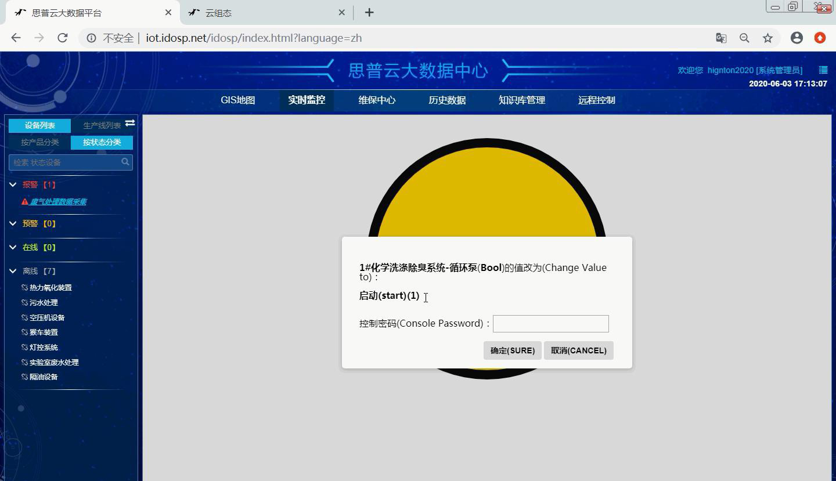Select the 按状态分类 classification button
Viewport: 836px width, 481px height.
[101, 142]
